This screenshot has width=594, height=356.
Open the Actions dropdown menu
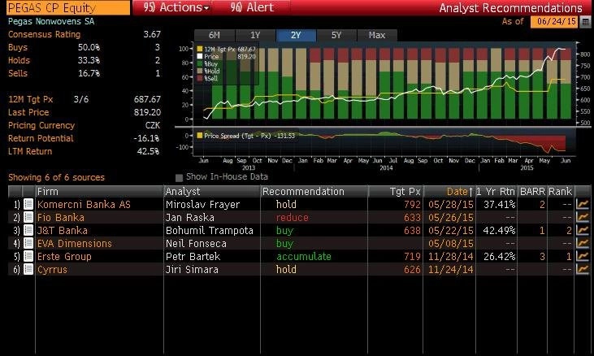[176, 7]
